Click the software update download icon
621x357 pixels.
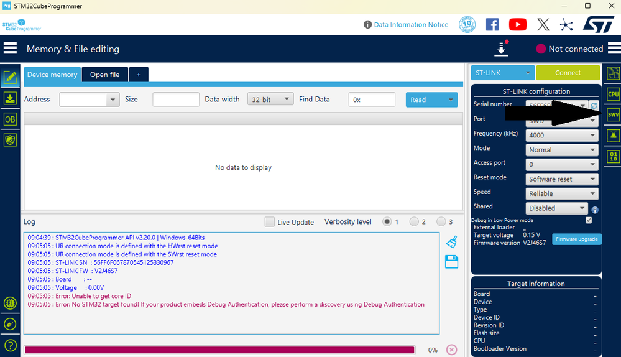[x=502, y=48]
